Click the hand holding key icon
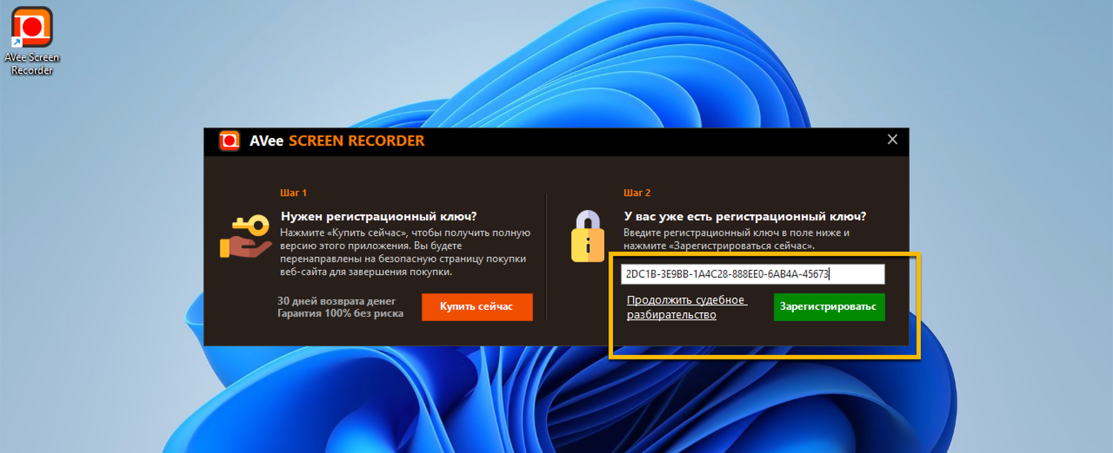The width and height of the screenshot is (1113, 453). click(246, 237)
